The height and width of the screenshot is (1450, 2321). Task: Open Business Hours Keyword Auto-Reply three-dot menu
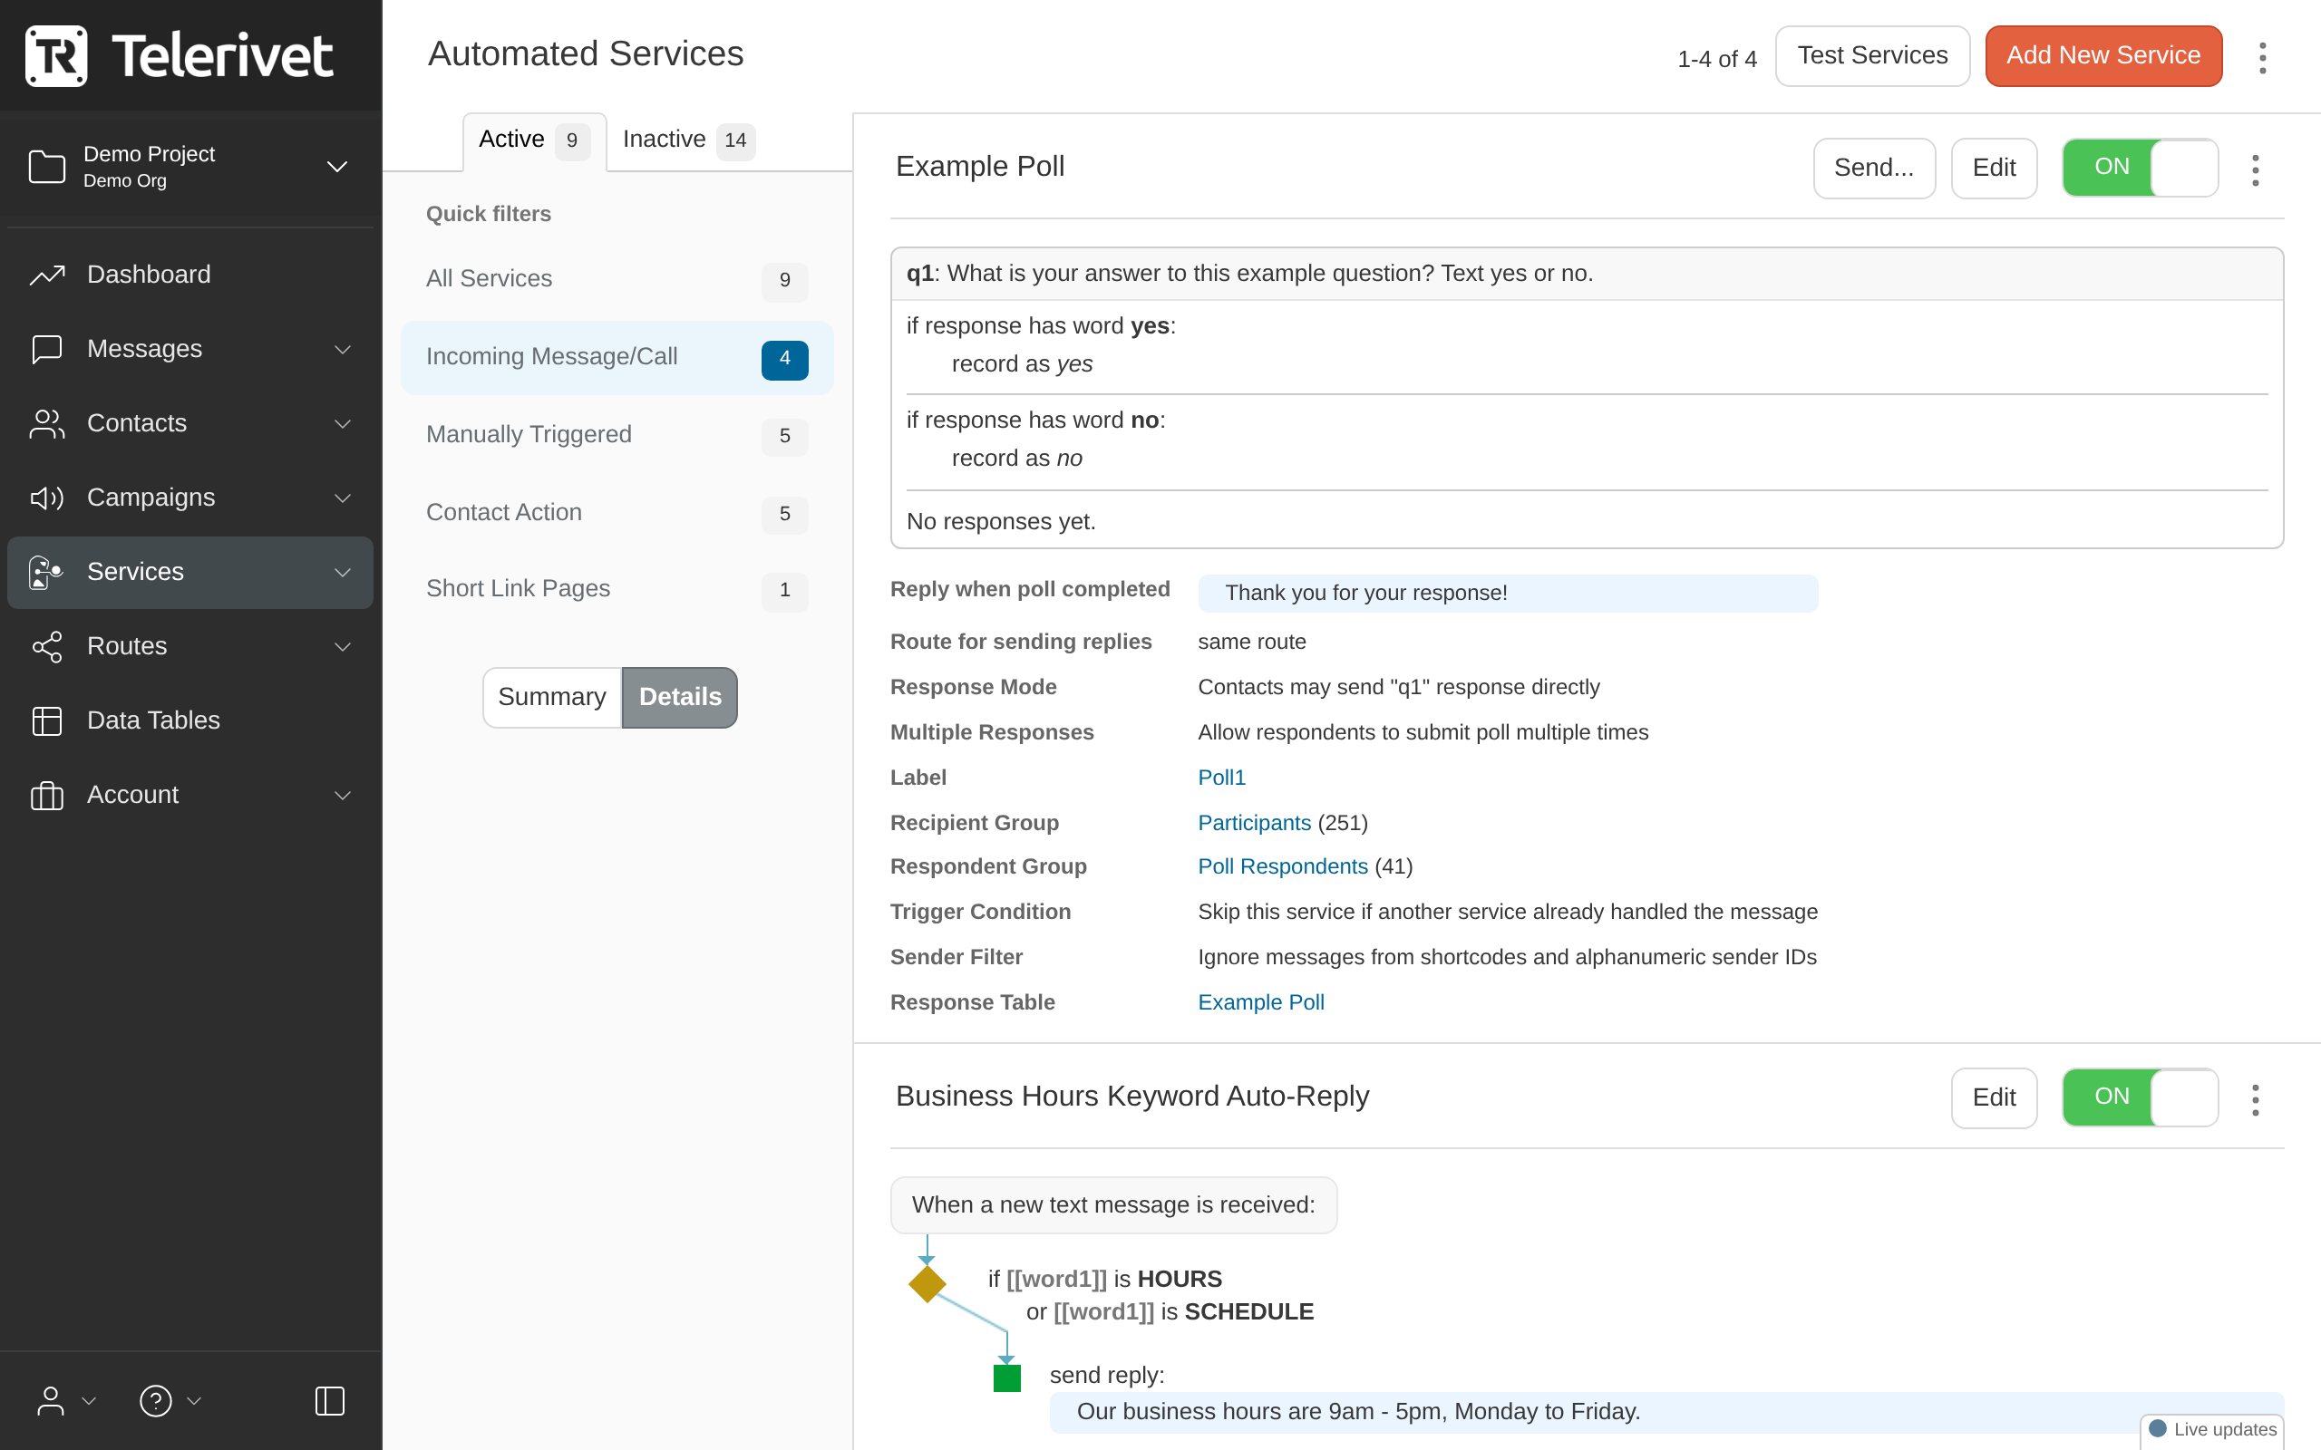coord(2256,1099)
